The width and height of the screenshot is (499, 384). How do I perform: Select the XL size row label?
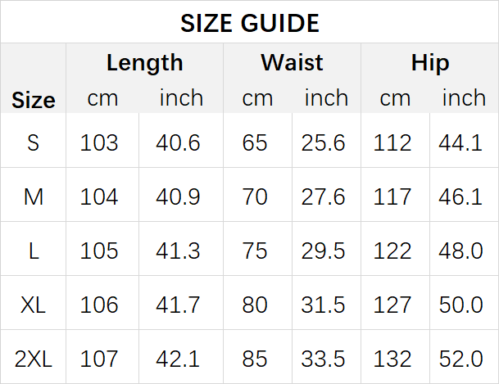click(33, 305)
